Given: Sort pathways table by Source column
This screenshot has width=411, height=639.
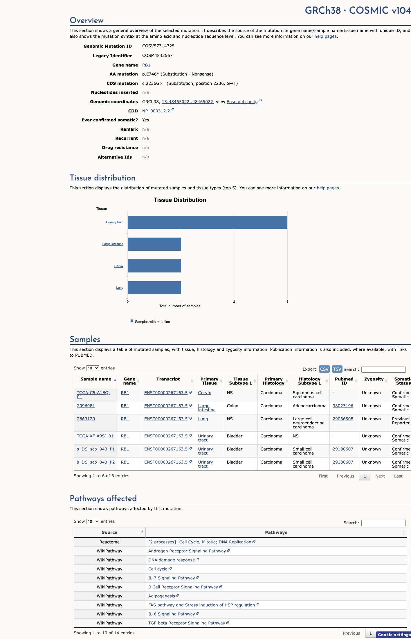Looking at the screenshot, I should coord(109,532).
